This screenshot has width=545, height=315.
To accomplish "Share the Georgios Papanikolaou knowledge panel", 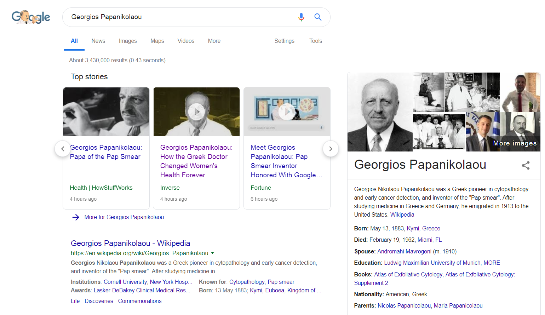I will 526,165.
